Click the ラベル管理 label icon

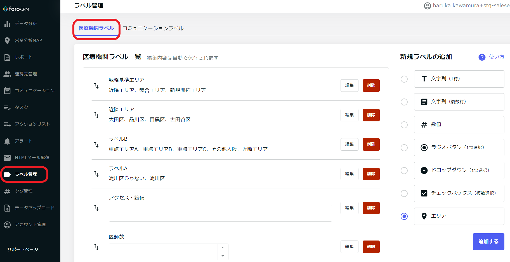click(7, 174)
